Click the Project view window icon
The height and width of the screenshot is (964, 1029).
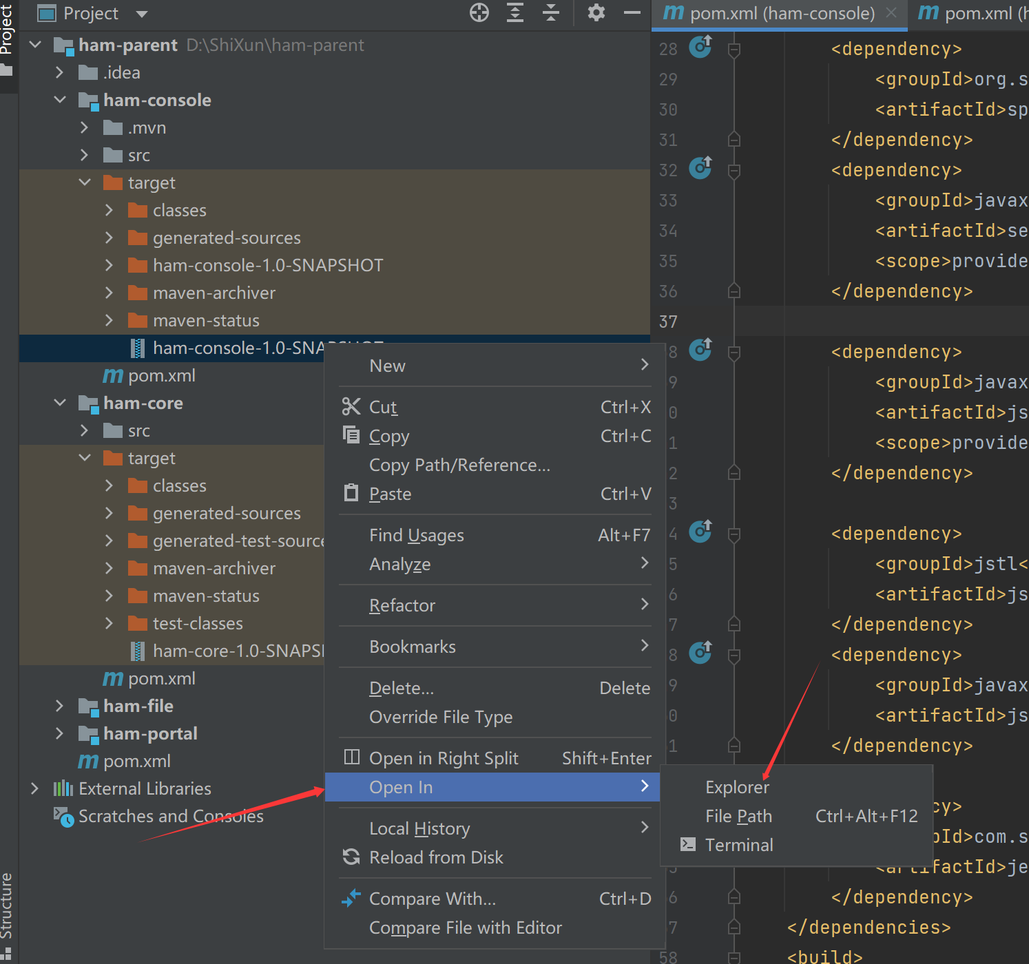click(x=46, y=13)
